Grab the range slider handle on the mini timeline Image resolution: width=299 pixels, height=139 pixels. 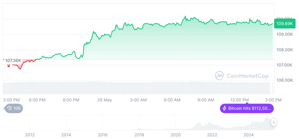point(274,122)
